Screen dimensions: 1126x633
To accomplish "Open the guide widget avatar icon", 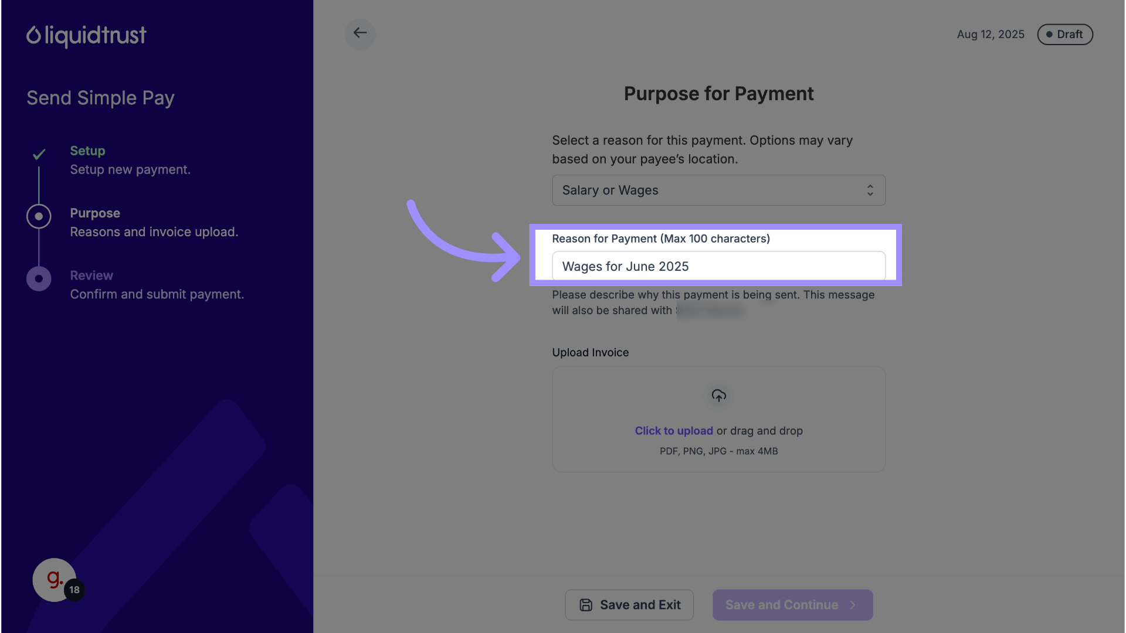I will 54,580.
